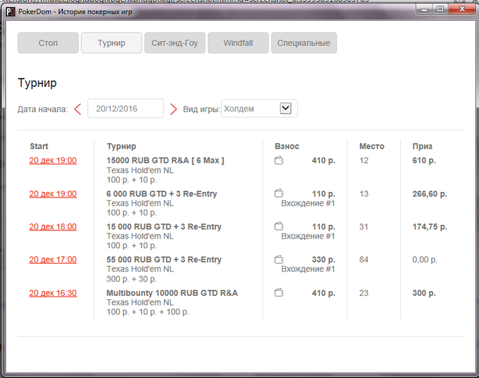
Task: Click the Место column header
Action: click(x=372, y=146)
